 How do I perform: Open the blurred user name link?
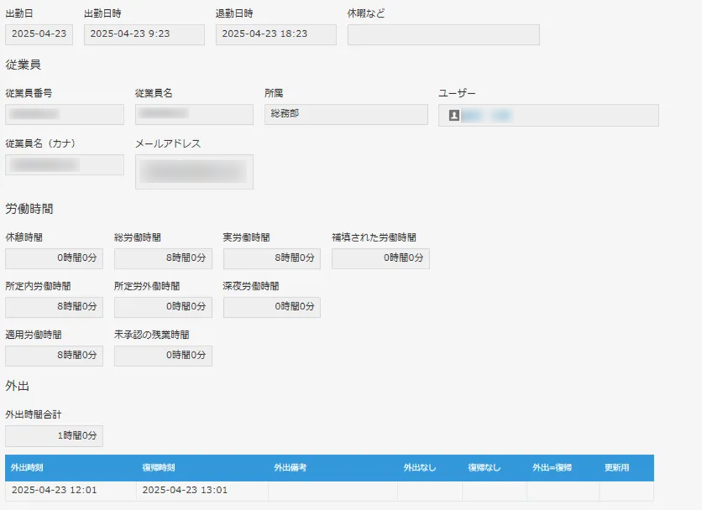tap(486, 116)
